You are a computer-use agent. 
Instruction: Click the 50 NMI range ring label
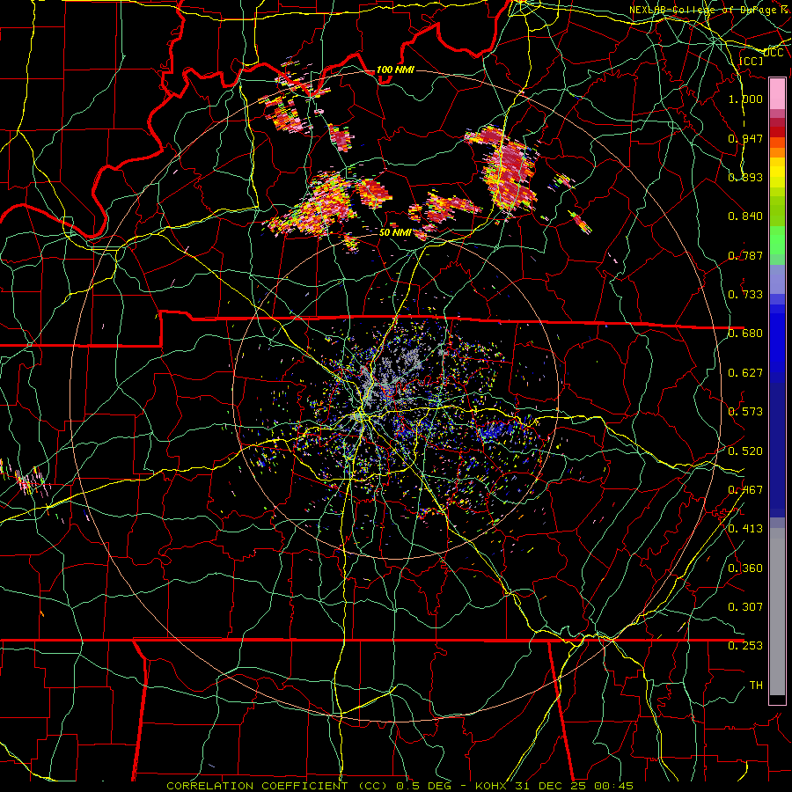395,232
